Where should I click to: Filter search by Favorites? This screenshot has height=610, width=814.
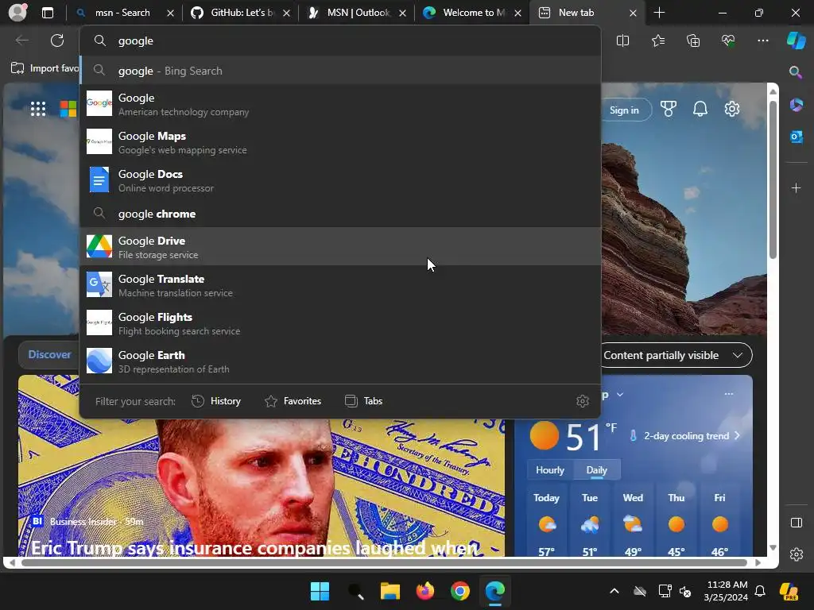293,401
